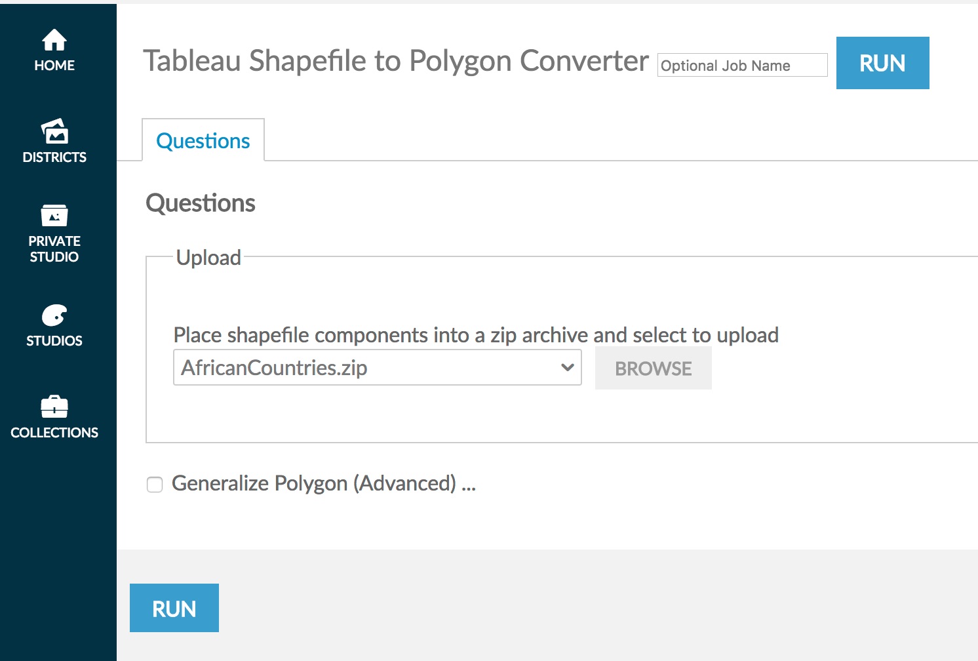
Task: Open the AfricanCountries.zip file dropdown
Action: [x=377, y=368]
